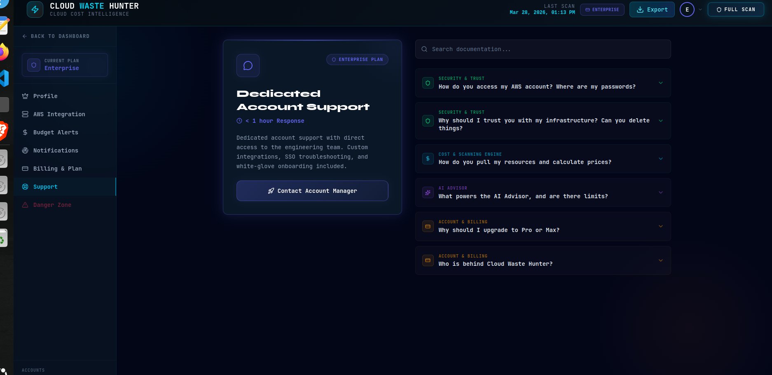Start a Full Scan
Viewport: 772px width, 375px height.
coord(736,9)
